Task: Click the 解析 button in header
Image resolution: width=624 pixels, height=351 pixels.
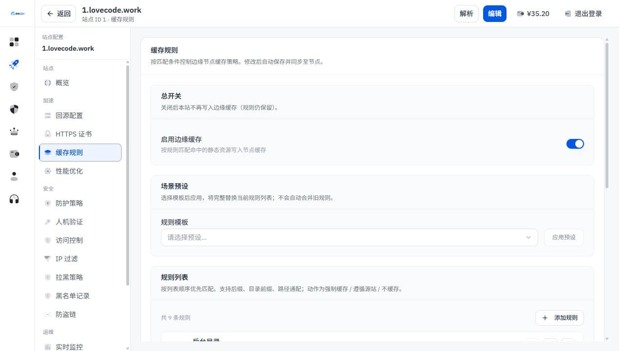Action: pos(467,14)
